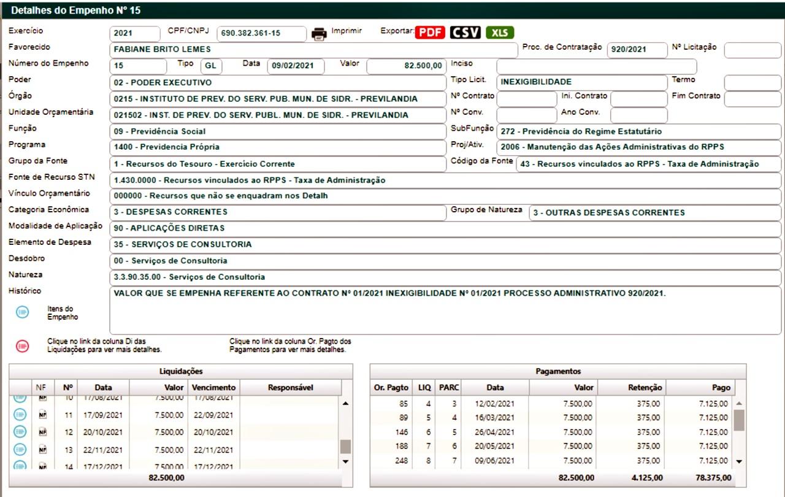Open the Itens do Empenho blue icon
785x497 pixels.
point(22,312)
